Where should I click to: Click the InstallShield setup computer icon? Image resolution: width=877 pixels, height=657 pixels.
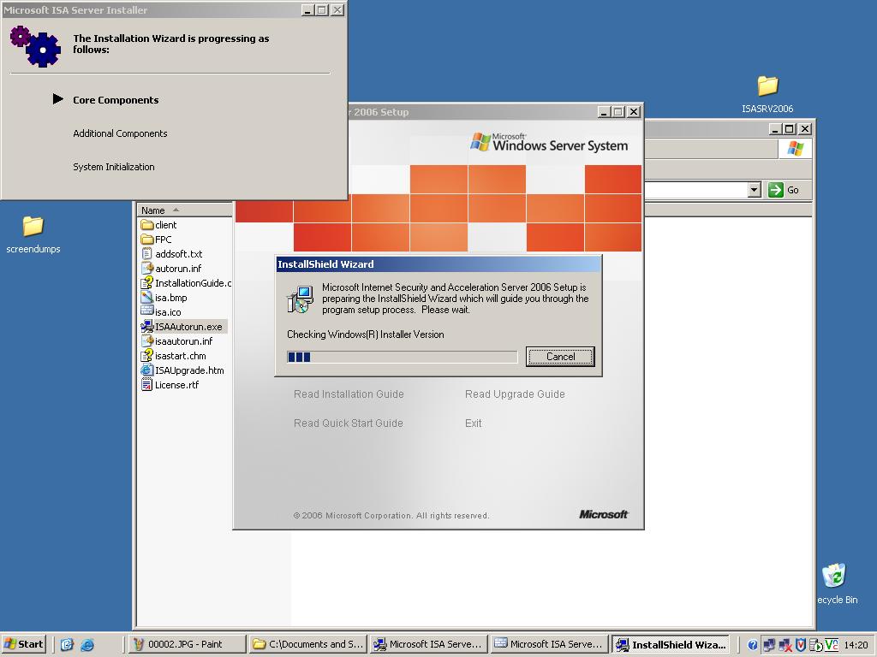[x=300, y=299]
